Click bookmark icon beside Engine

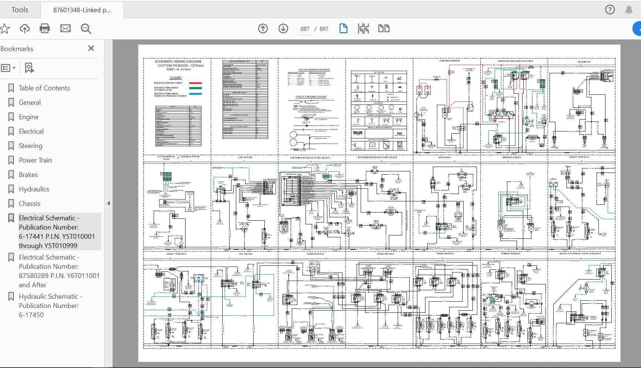pos(11,117)
